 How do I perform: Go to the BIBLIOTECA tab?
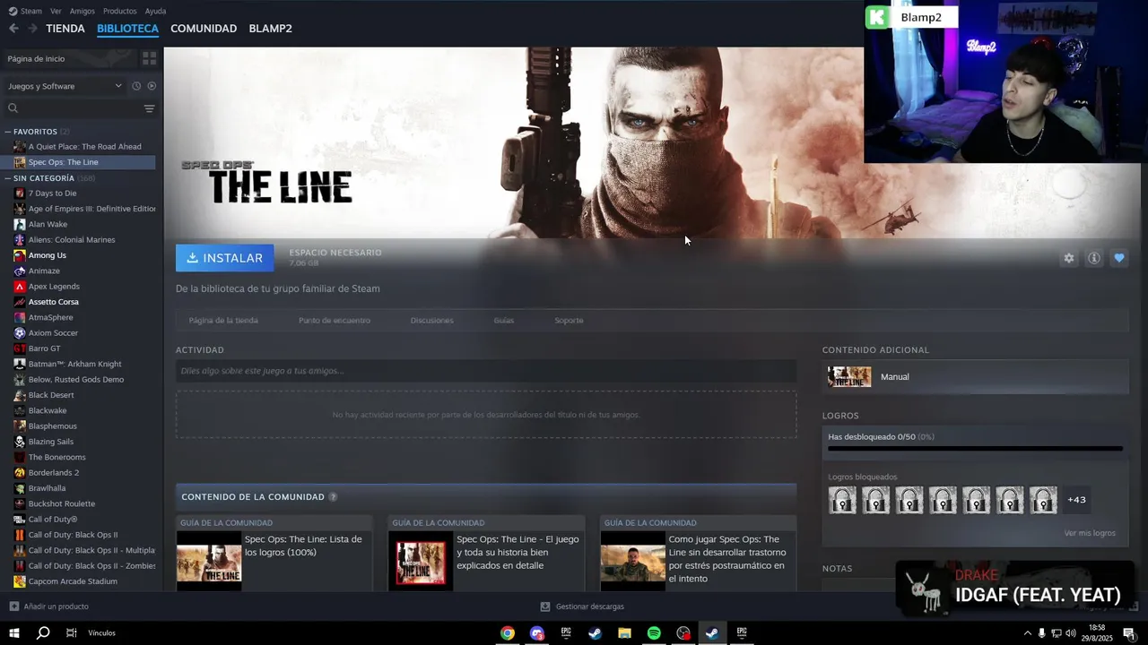click(127, 29)
